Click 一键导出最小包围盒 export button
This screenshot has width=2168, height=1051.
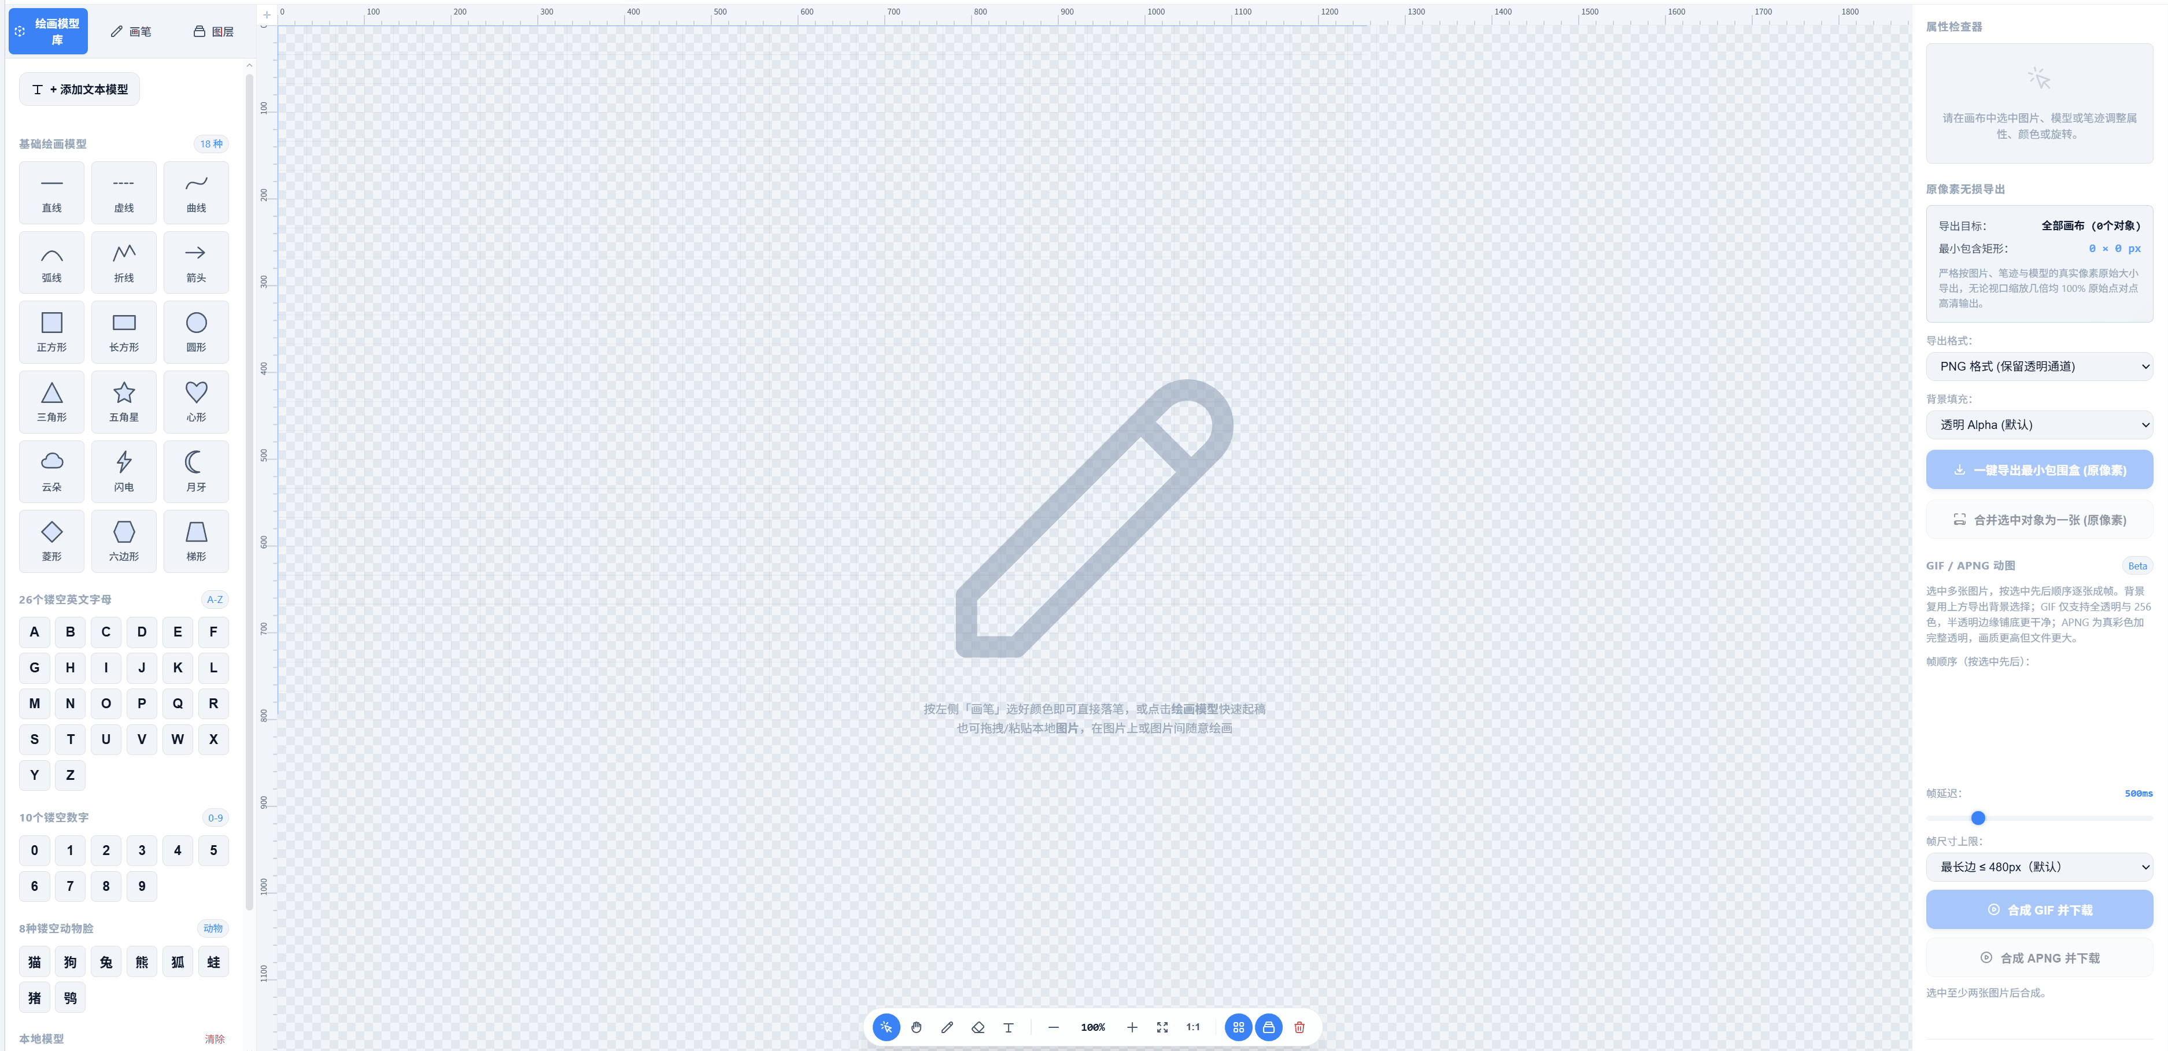[x=2039, y=469]
